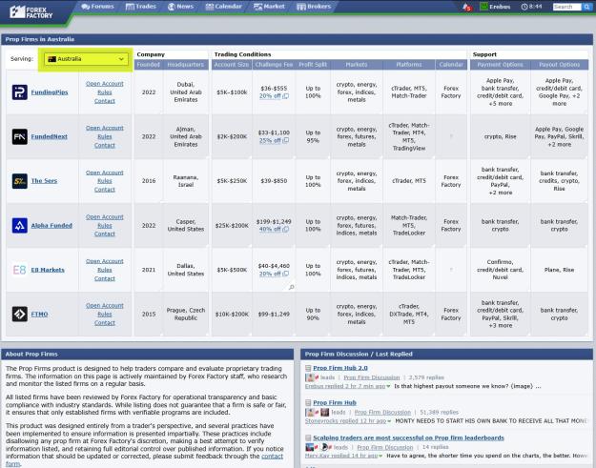Click the Alpha Funded logo icon

(x=20, y=226)
